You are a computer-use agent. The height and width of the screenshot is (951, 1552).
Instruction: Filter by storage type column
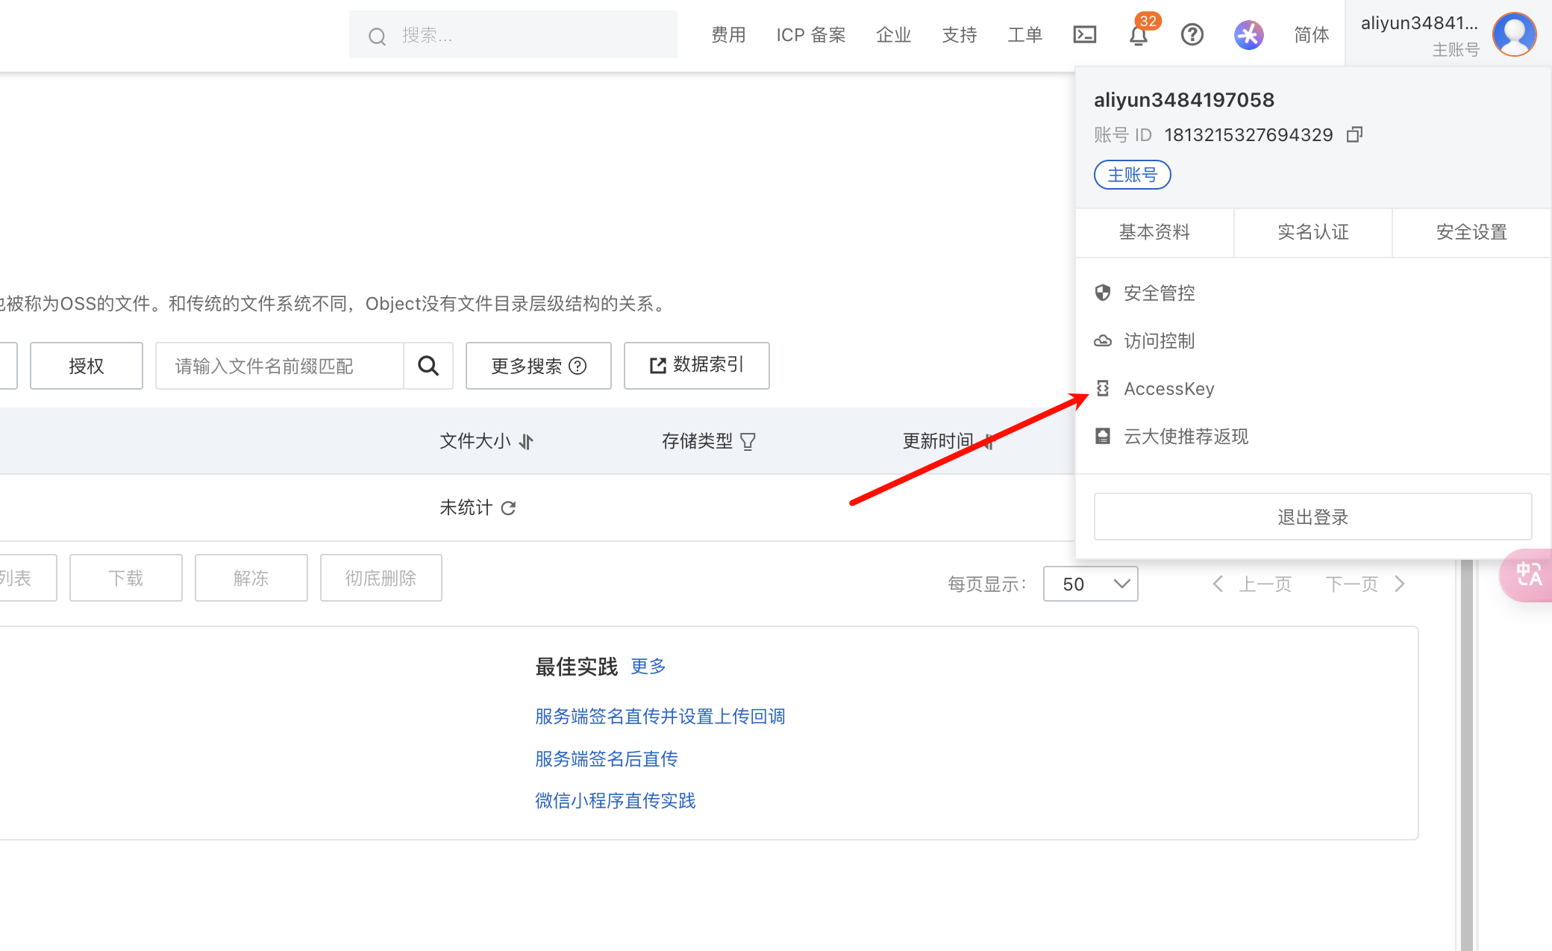[748, 442]
